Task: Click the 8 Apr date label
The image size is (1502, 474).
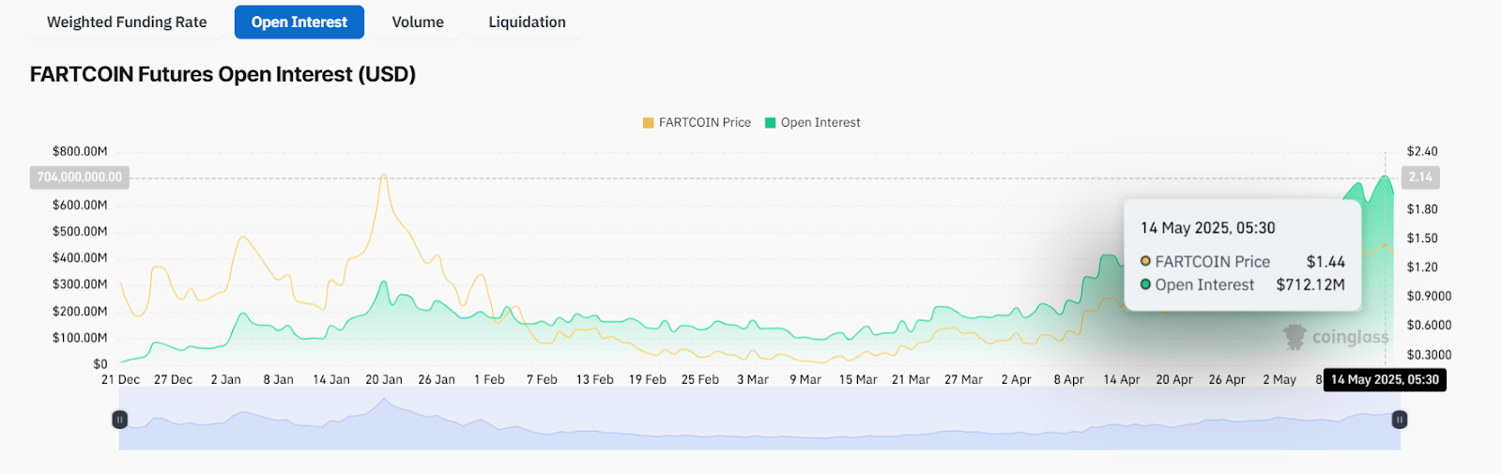Action: point(1068,379)
